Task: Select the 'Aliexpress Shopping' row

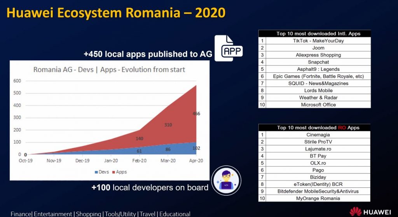Action: (x=314, y=55)
